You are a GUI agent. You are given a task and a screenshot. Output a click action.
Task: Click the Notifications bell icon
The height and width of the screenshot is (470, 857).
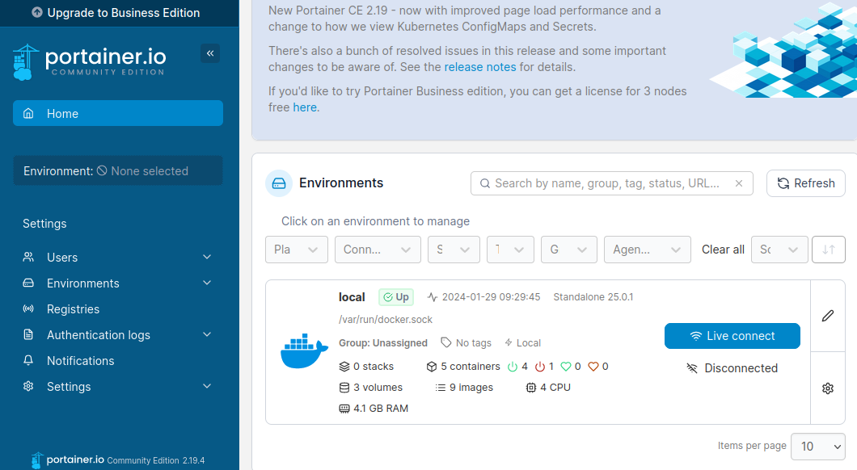click(x=28, y=360)
